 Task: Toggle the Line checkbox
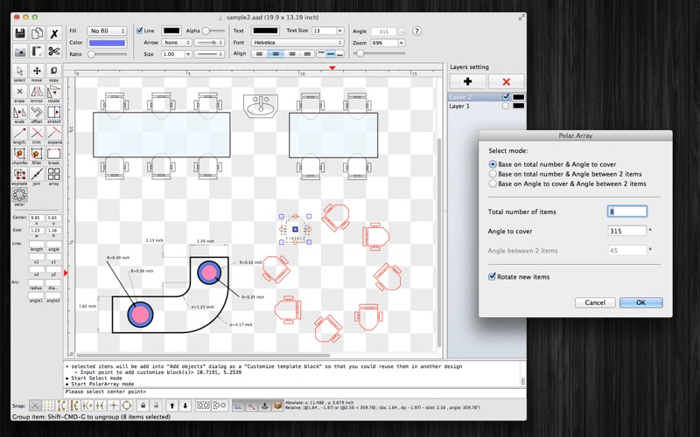coord(140,31)
